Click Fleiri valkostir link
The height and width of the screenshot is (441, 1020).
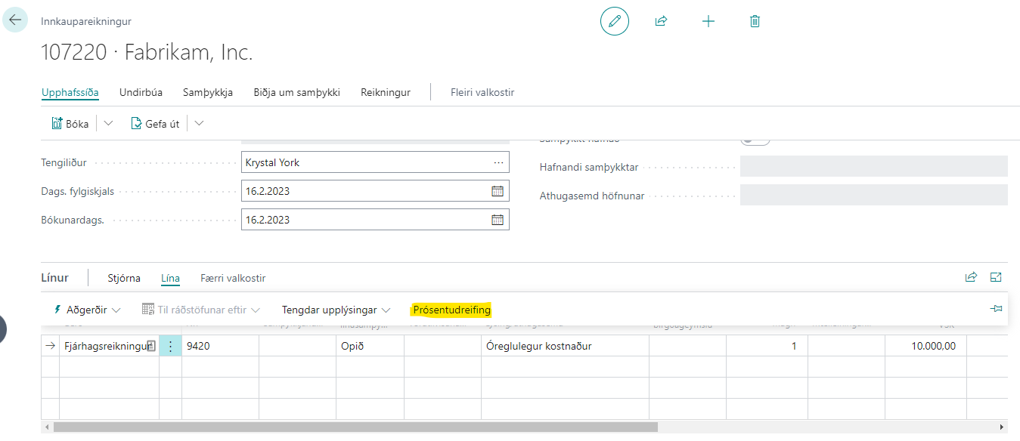coord(482,92)
